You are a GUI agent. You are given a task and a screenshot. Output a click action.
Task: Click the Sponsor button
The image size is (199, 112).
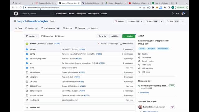[119, 21]
